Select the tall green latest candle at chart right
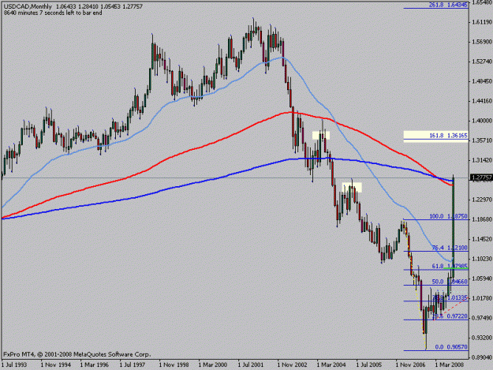Viewport: 493px width, 370px height. (x=454, y=226)
